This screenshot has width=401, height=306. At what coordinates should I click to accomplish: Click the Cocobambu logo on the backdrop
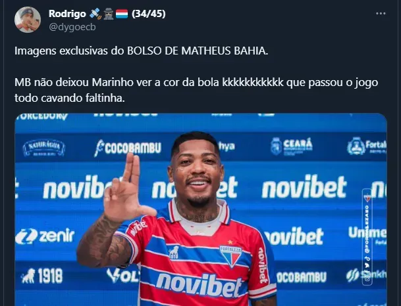tap(128, 148)
